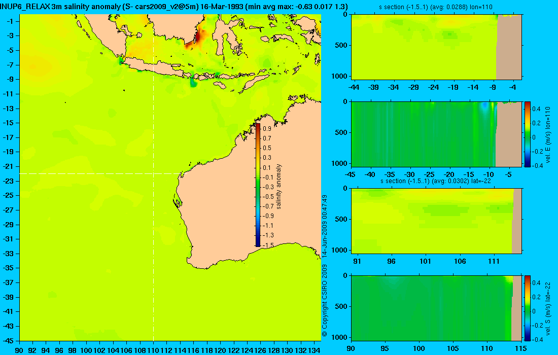Click the '14-Jun-2009 00:47:49' timestamp
The height and width of the screenshot is (355, 558).
point(325,226)
